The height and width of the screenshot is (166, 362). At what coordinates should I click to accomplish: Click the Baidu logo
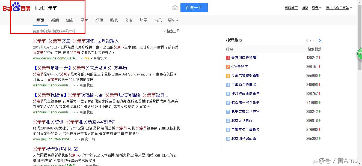pos(16,7)
